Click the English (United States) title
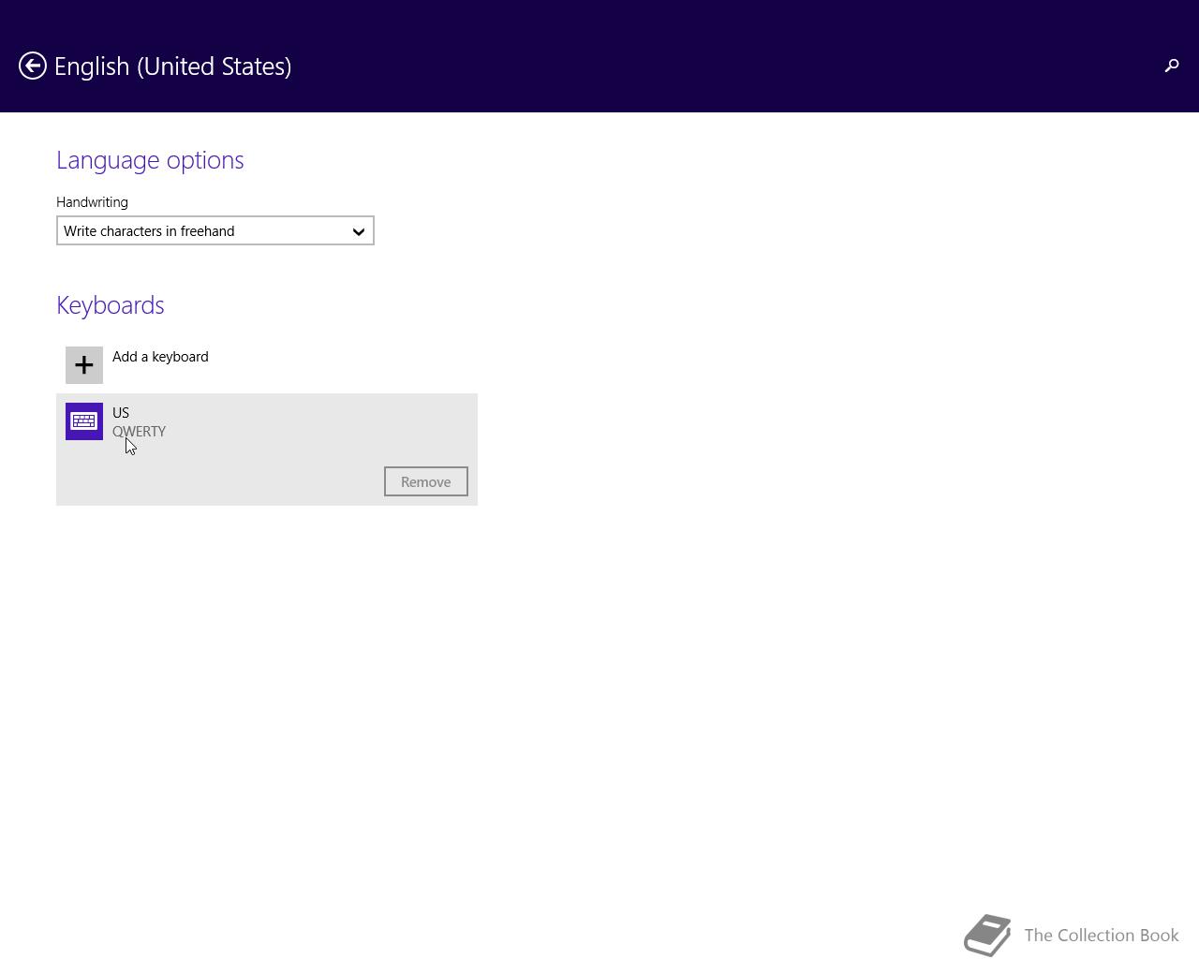 pyautogui.click(x=173, y=66)
